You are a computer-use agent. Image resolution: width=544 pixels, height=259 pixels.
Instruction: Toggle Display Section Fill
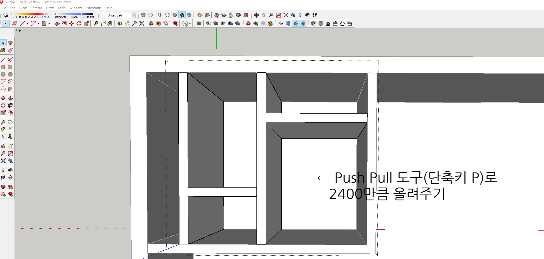pos(303,23)
